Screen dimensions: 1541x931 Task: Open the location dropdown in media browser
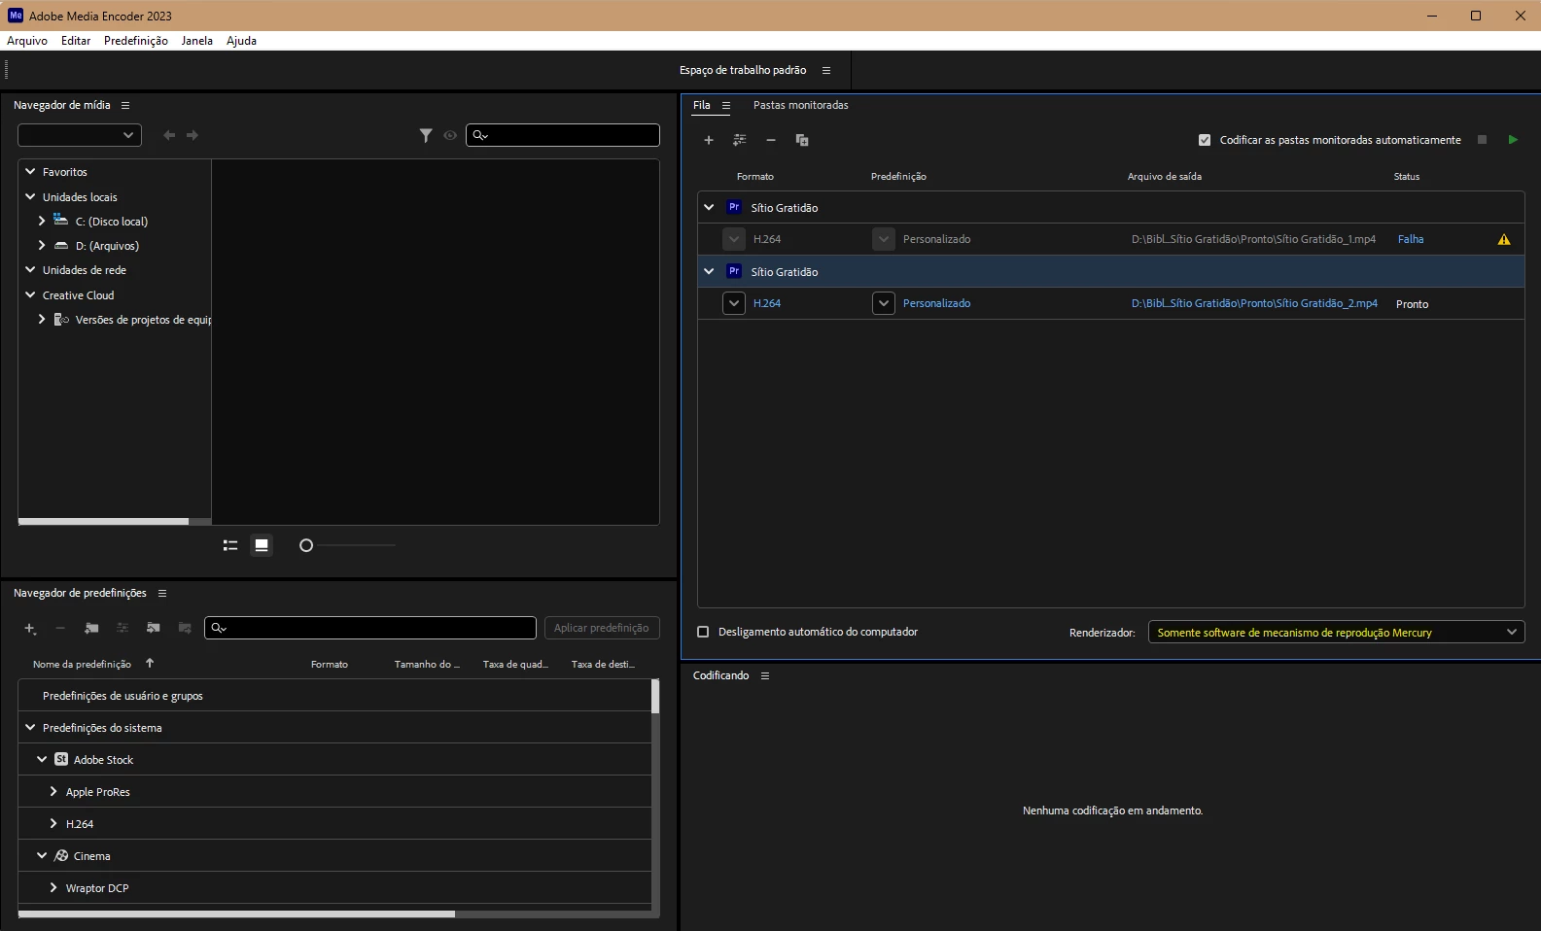(80, 135)
